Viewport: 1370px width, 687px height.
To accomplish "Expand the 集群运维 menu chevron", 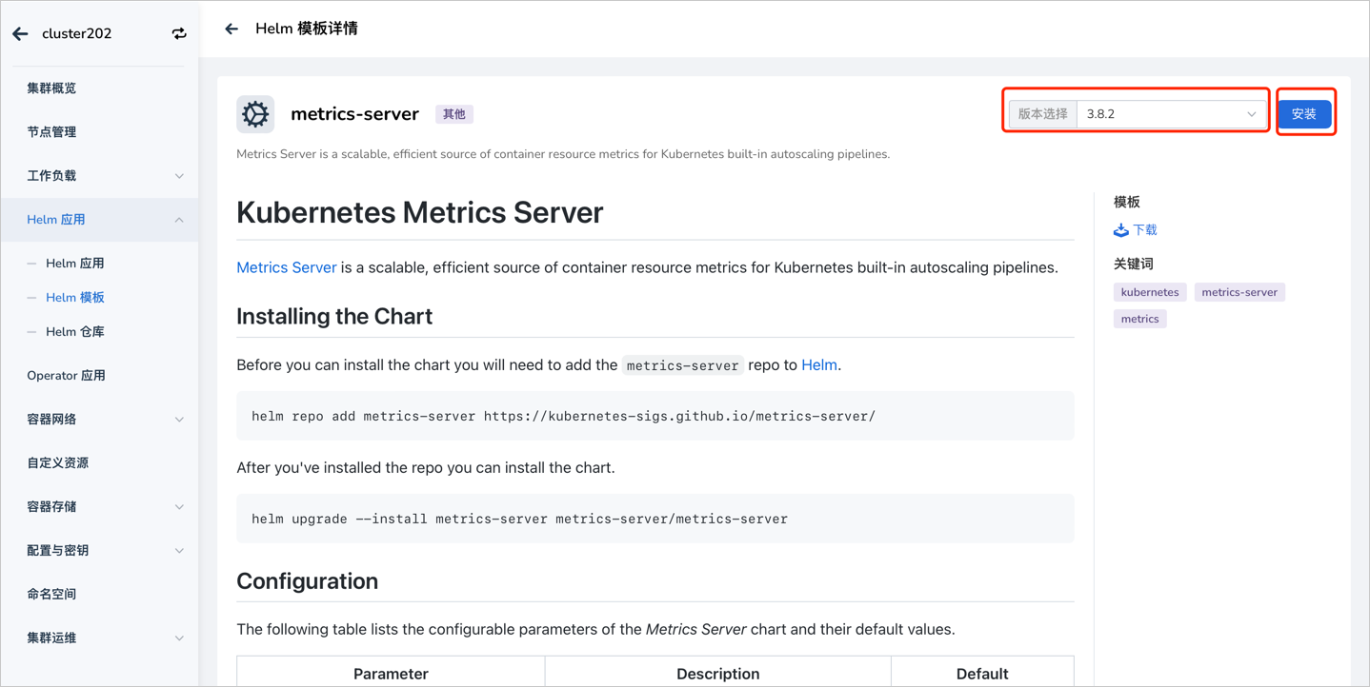I will point(179,638).
